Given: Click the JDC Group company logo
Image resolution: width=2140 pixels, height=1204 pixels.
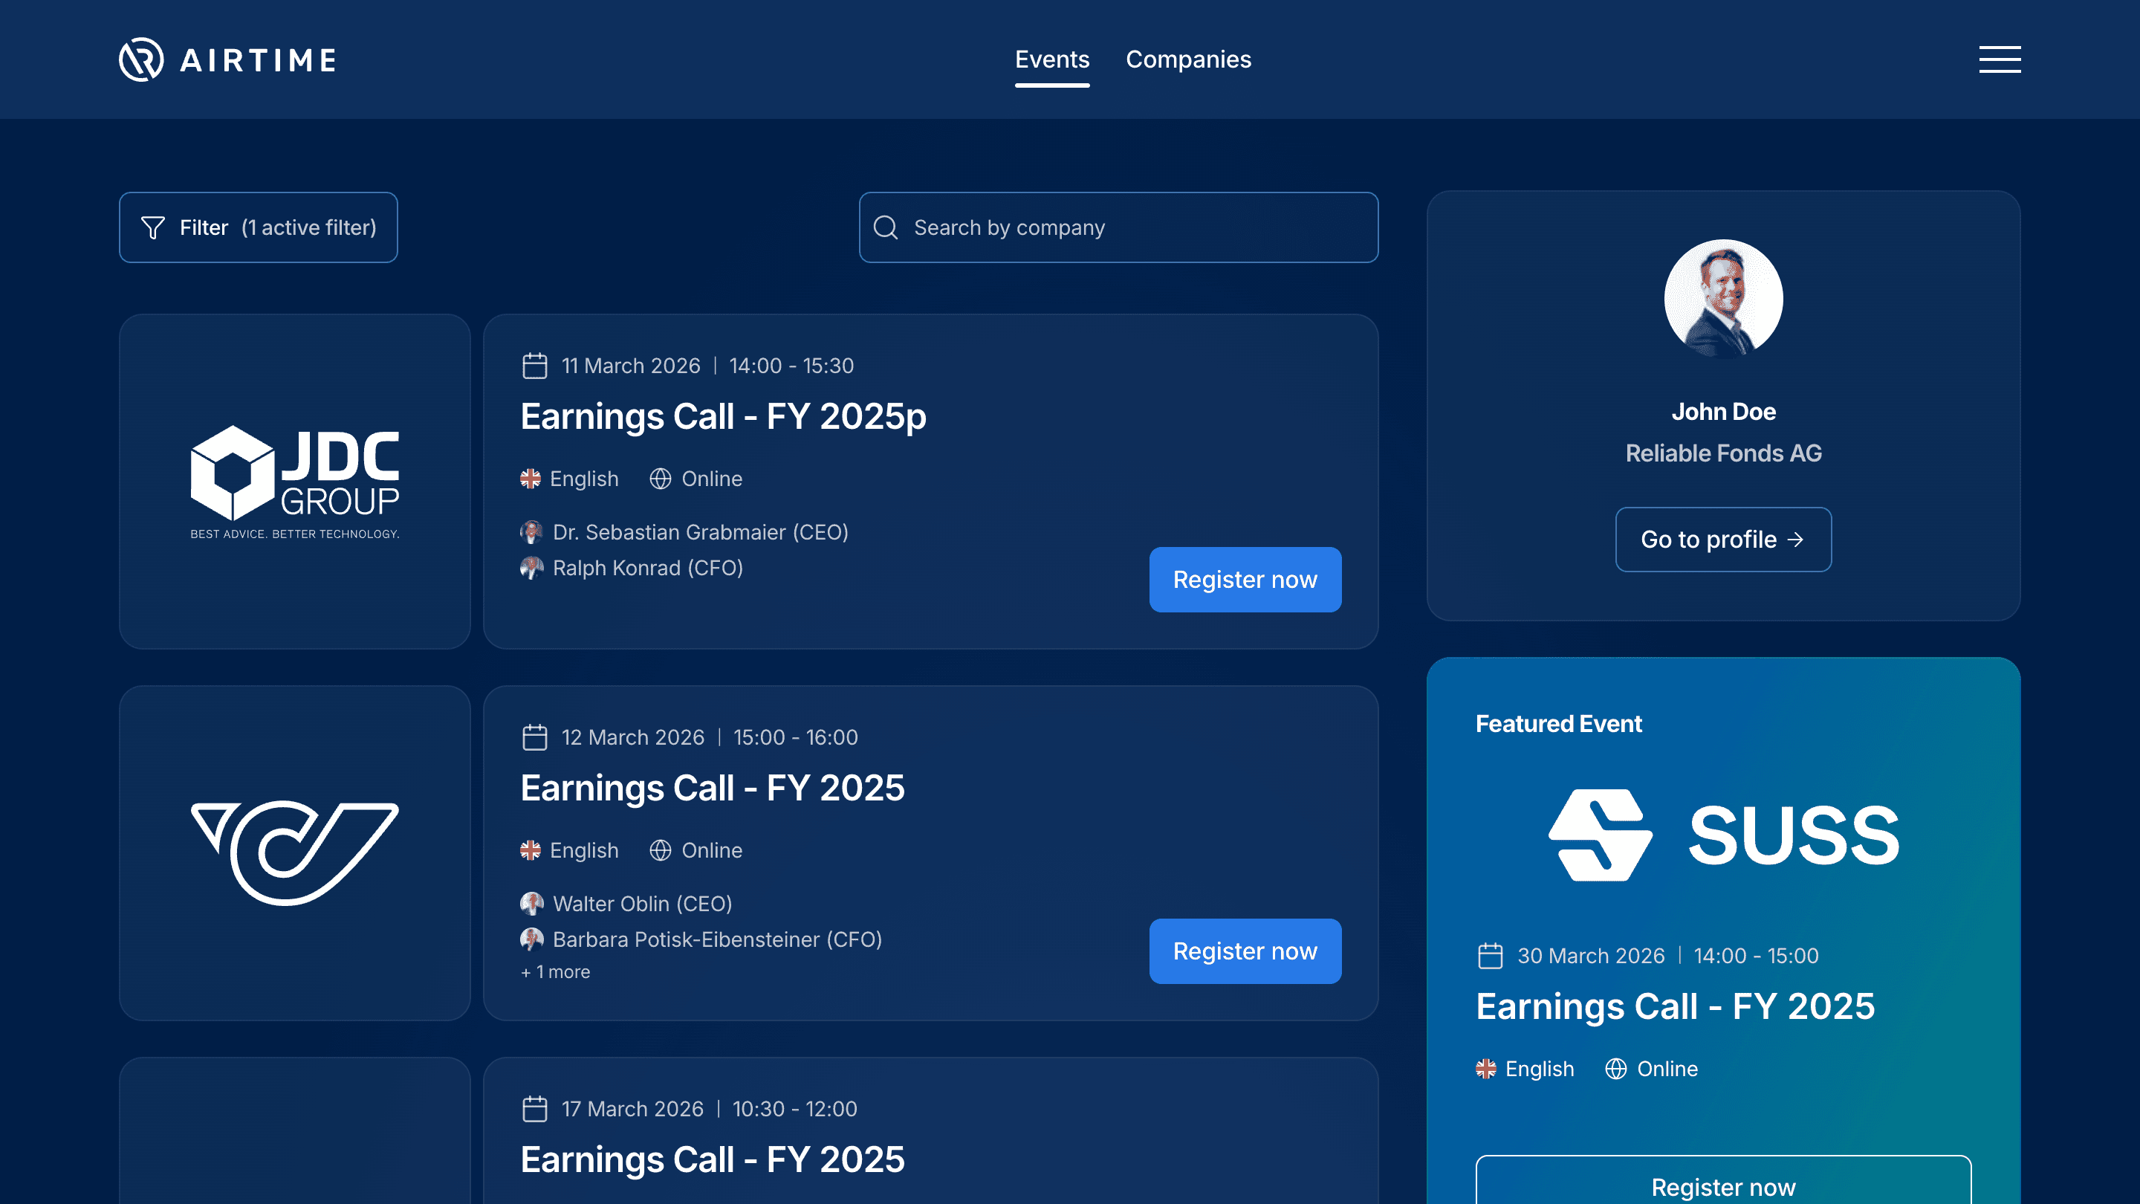Looking at the screenshot, I should click(294, 482).
